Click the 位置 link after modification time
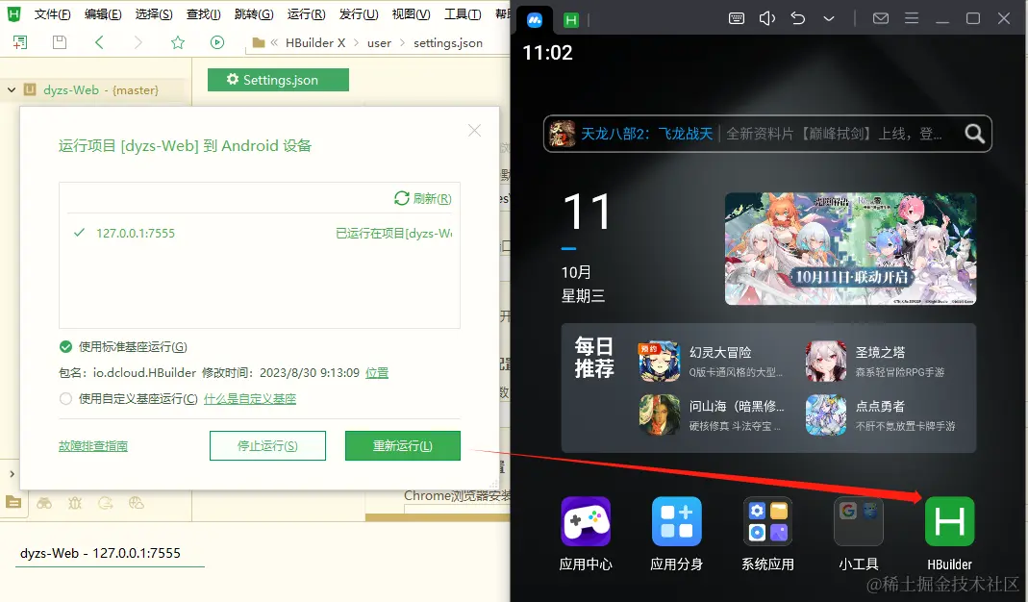Image resolution: width=1028 pixels, height=602 pixels. [377, 372]
